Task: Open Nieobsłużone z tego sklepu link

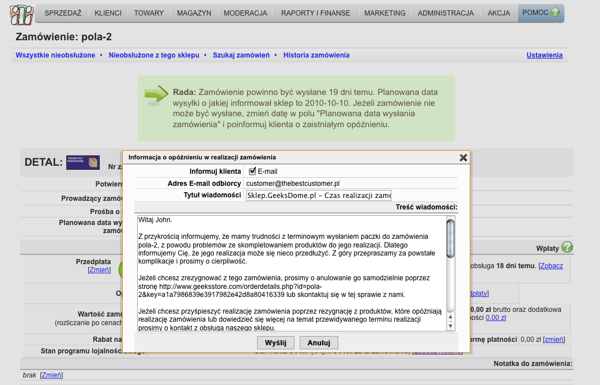Action: point(154,55)
